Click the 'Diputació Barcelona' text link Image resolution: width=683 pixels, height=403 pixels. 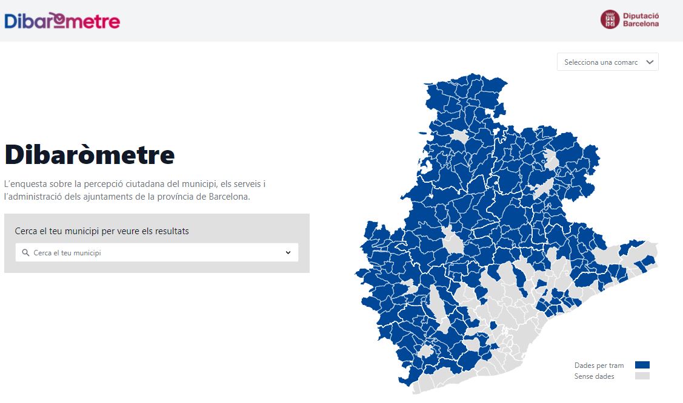point(641,20)
